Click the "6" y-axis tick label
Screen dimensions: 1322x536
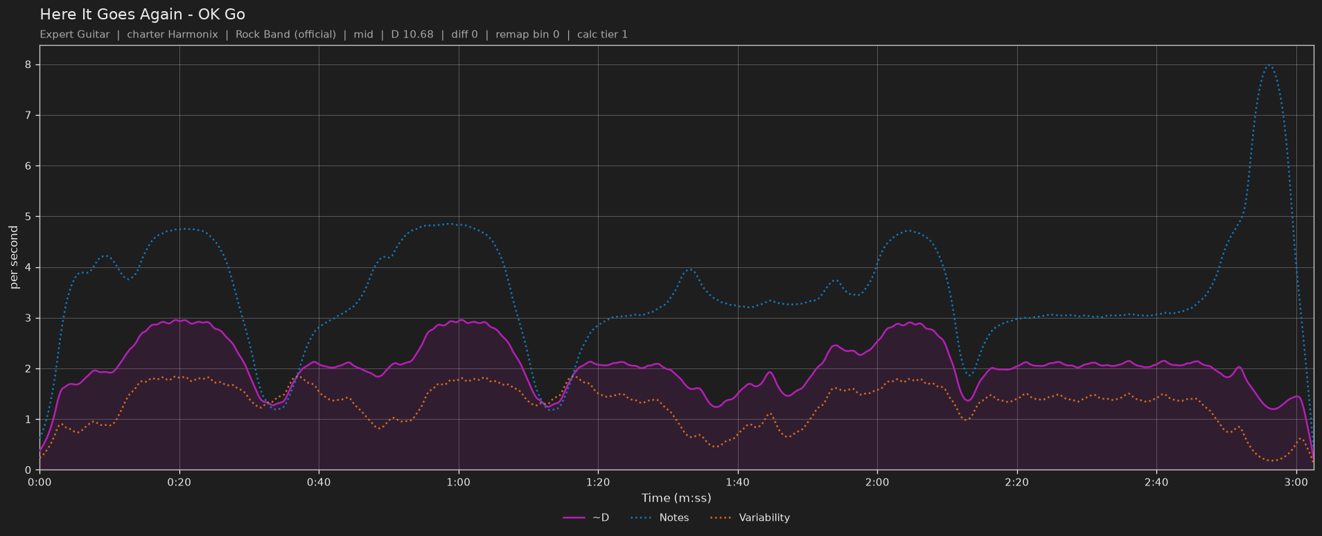(x=28, y=166)
